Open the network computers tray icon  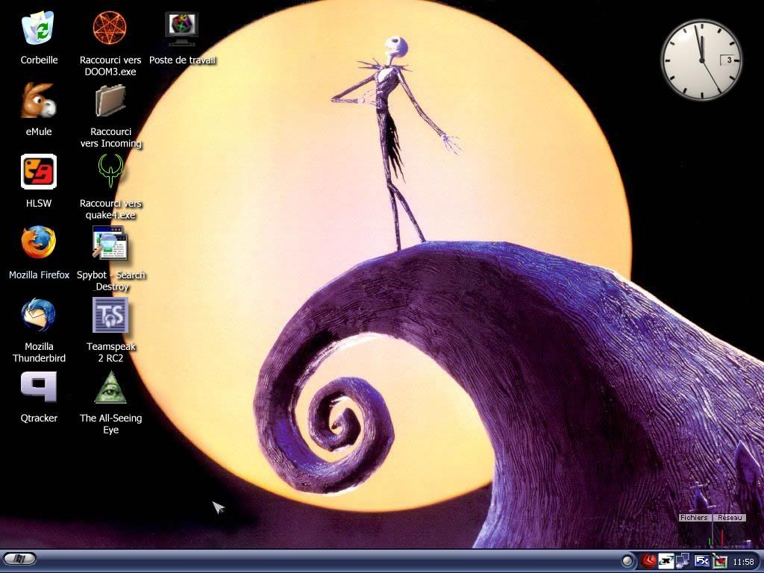point(683,561)
